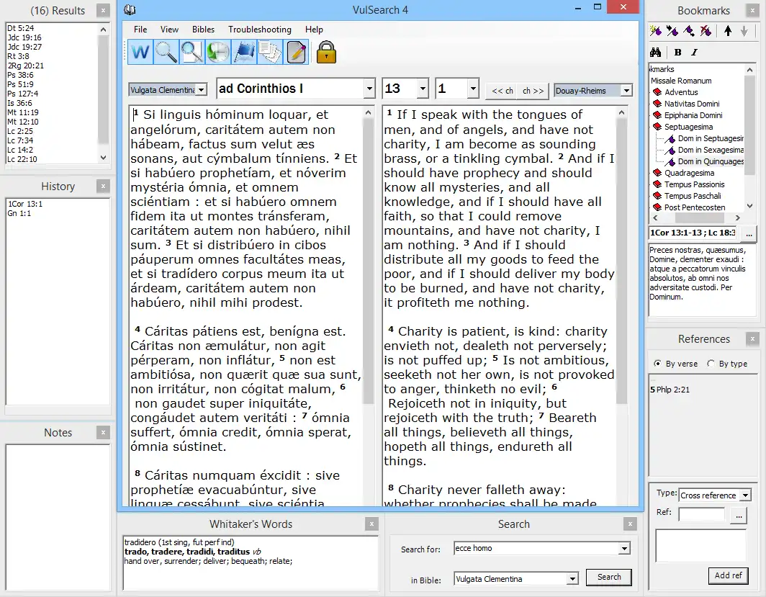
Task: Close the Results panel with its X
Action: 103,11
